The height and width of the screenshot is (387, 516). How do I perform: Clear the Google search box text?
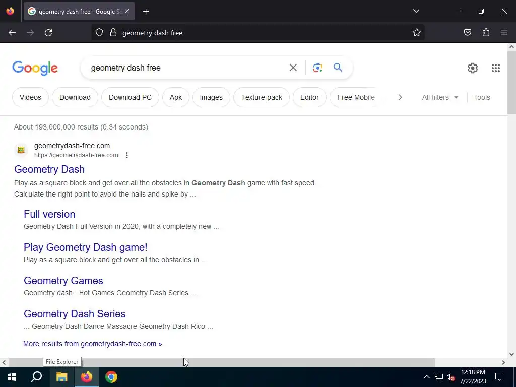tap(293, 68)
